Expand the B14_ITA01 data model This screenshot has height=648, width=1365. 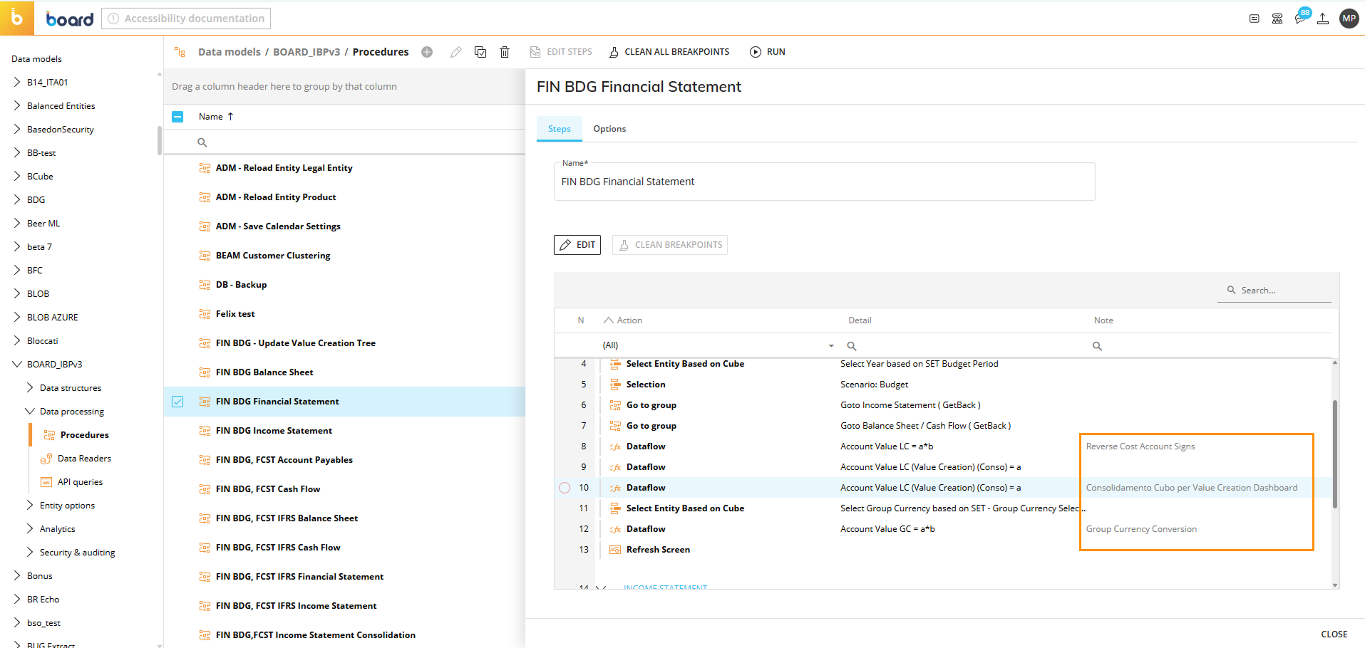coord(17,83)
